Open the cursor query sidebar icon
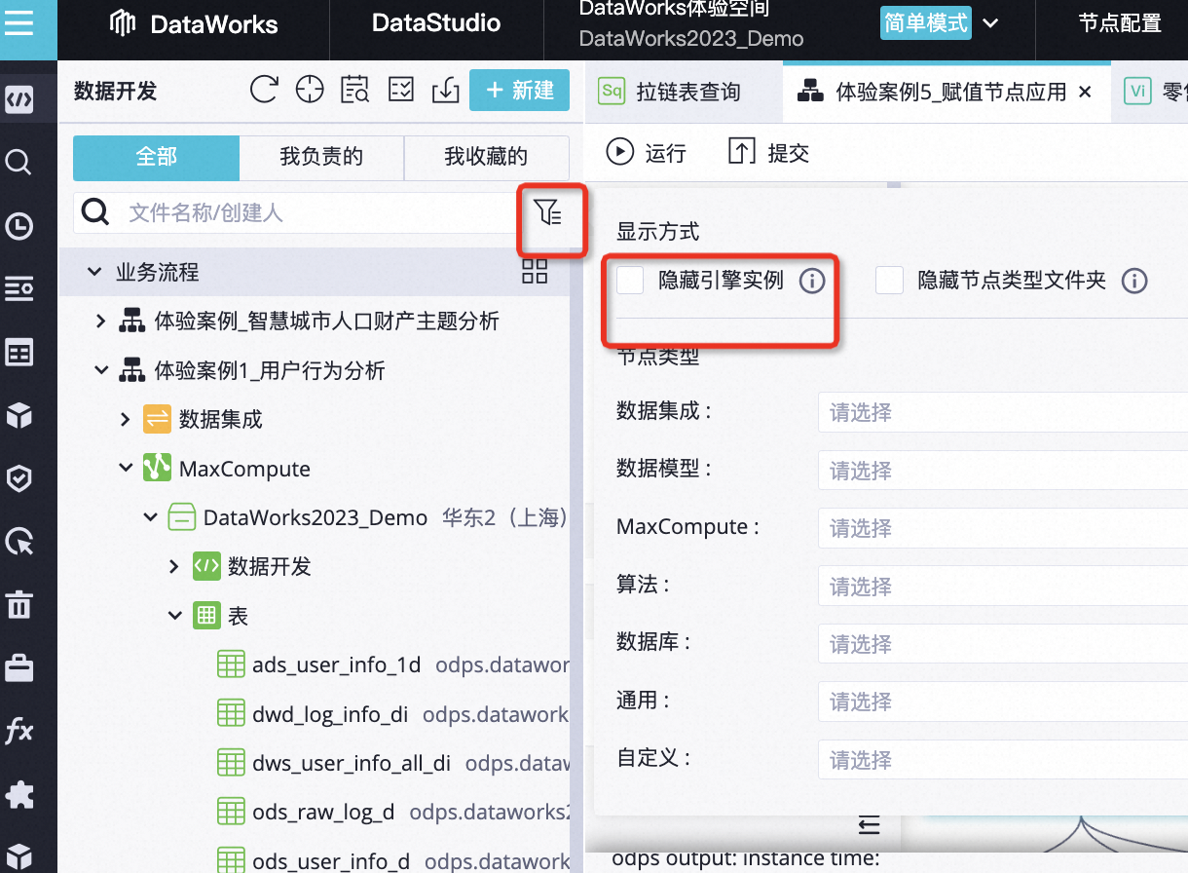Image resolution: width=1188 pixels, height=873 pixels. click(x=19, y=542)
